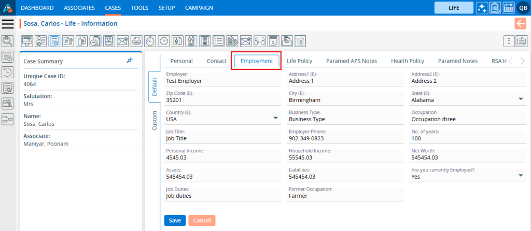Open the hamburger menu icon
Screen dimensions: 531x231
coord(8,24)
